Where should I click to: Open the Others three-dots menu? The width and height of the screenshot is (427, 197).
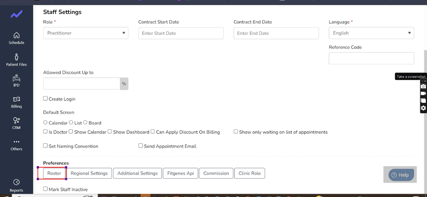click(x=17, y=142)
